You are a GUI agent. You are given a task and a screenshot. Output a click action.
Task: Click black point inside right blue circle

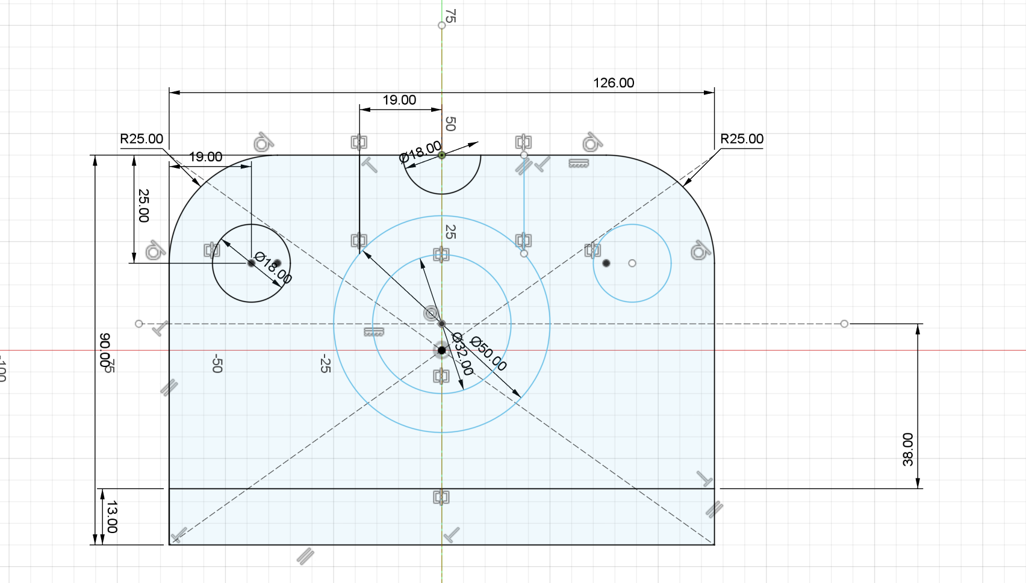(606, 264)
